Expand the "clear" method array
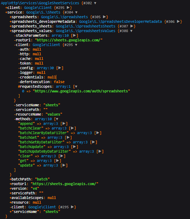The width and height of the screenshot is (190, 219). [x=62, y=156]
